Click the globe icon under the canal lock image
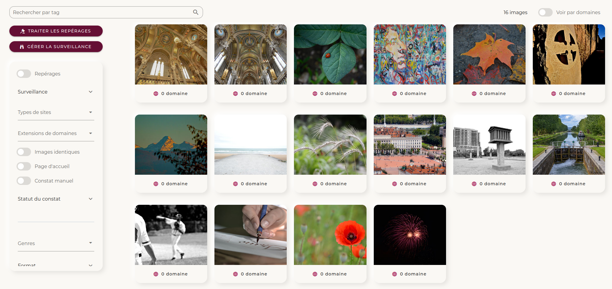This screenshot has width=612, height=289. coord(554,184)
